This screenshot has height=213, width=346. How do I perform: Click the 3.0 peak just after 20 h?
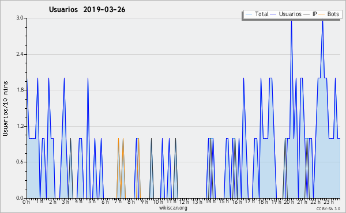click(x=291, y=21)
